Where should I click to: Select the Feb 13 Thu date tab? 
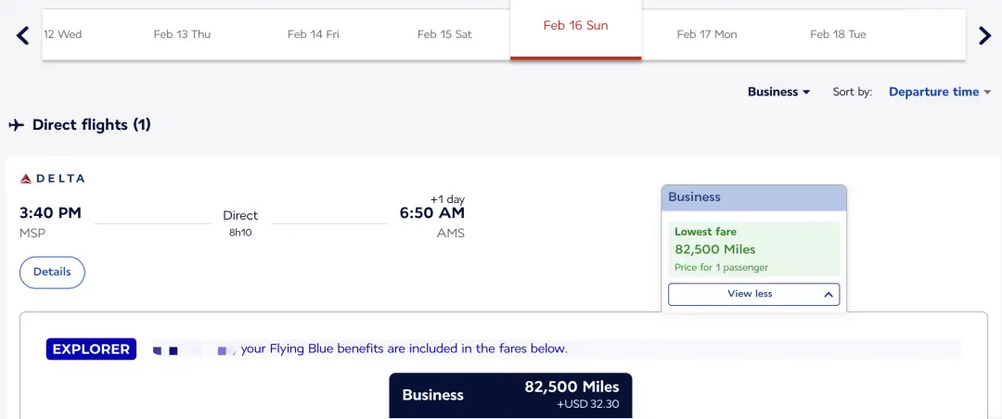[x=182, y=34]
